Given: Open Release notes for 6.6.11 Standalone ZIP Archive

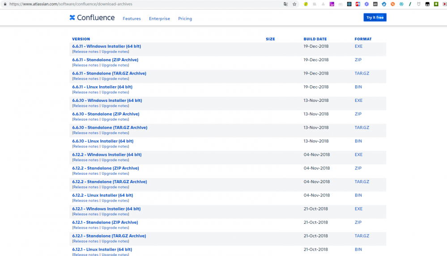Looking at the screenshot, I should pos(86,65).
